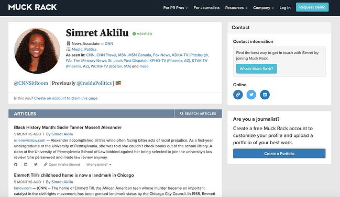This screenshot has height=197, width=340.
Task: Open St. Louis Post-Dispatch outlet link
Action: point(128,61)
